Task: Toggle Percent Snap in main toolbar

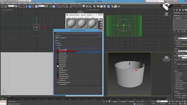Action: tap(64, 6)
